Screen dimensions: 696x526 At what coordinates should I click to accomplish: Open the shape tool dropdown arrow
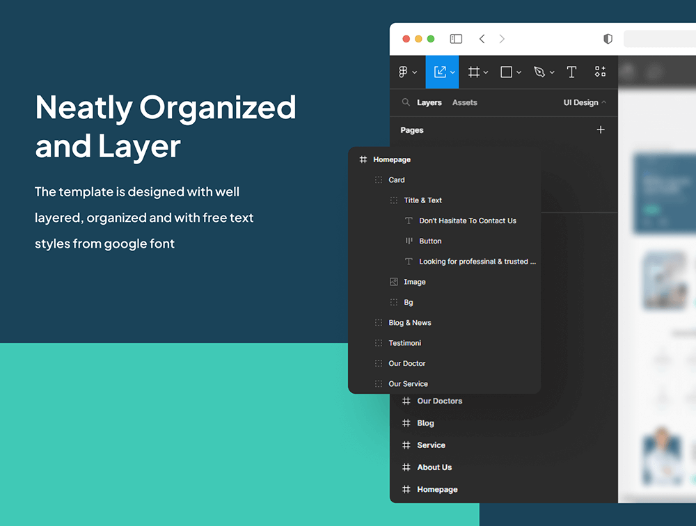519,72
